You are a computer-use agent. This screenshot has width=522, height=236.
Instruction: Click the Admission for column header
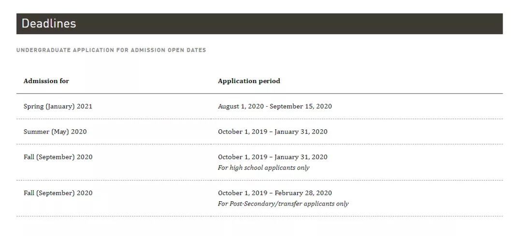pyautogui.click(x=46, y=81)
